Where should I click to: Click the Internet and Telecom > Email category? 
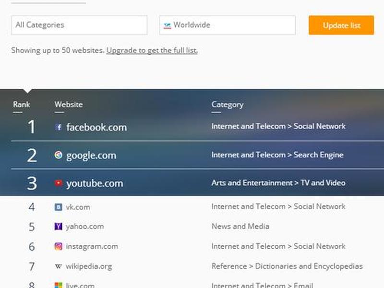262,285
